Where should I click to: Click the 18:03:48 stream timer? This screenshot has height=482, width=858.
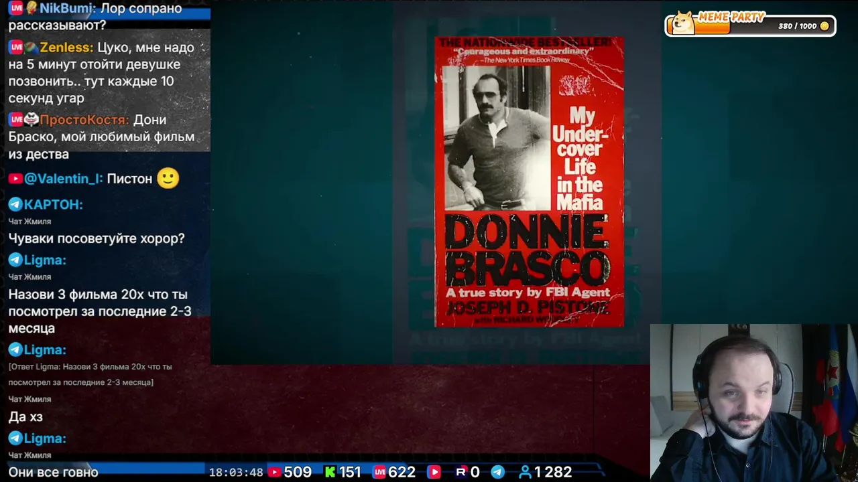click(236, 472)
